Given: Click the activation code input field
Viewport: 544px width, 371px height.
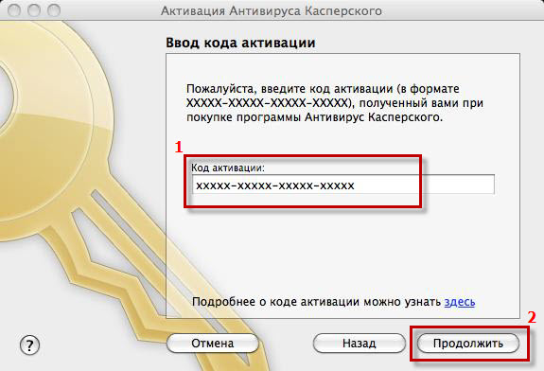Looking at the screenshot, I should [x=343, y=185].
